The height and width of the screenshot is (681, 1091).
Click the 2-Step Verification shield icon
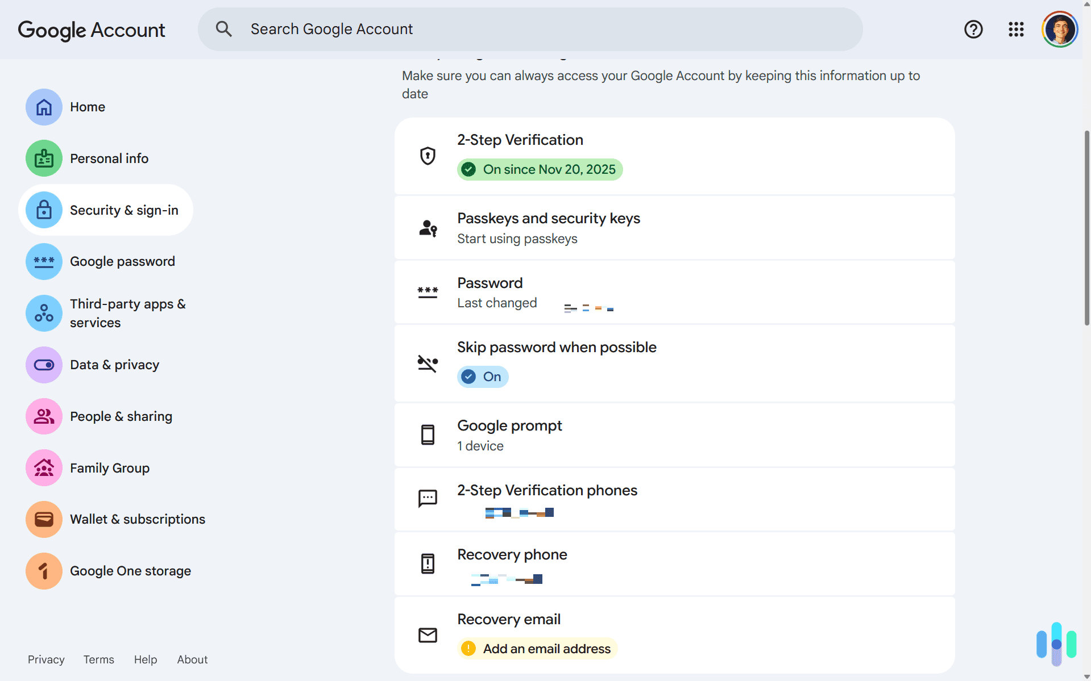[427, 156]
